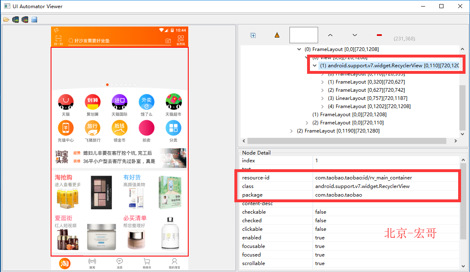470x272 pixels.
Task: Tap the eyeshadow palette product thumbnail
Action: coord(101,192)
